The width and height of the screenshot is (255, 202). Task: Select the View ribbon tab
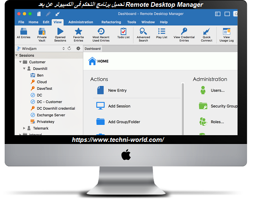click(x=57, y=22)
